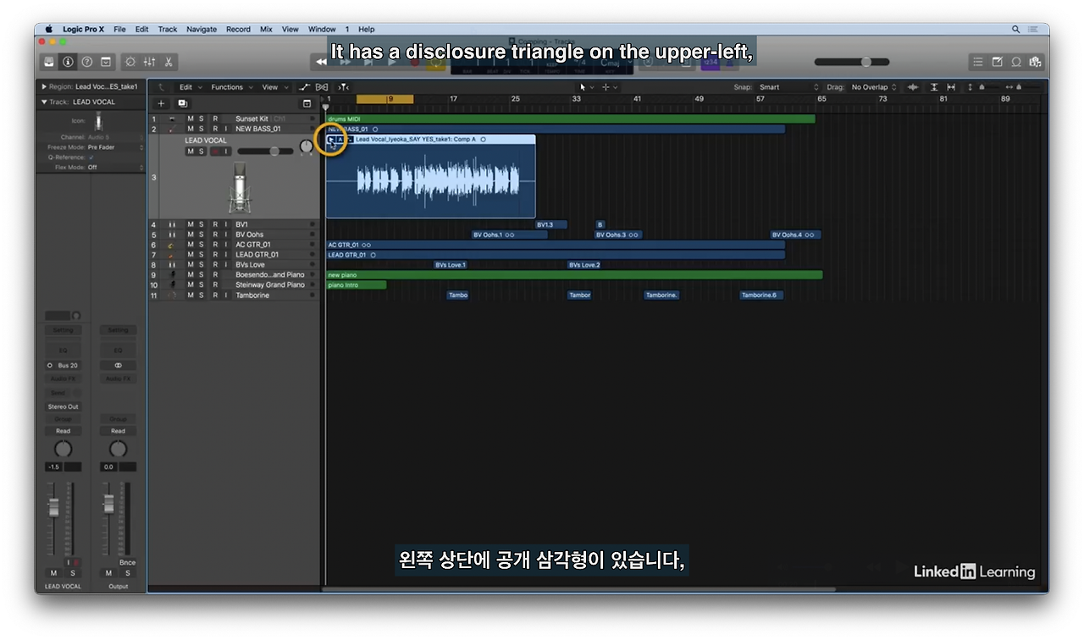
Task: Solo the Output channel strip
Action: [x=127, y=573]
